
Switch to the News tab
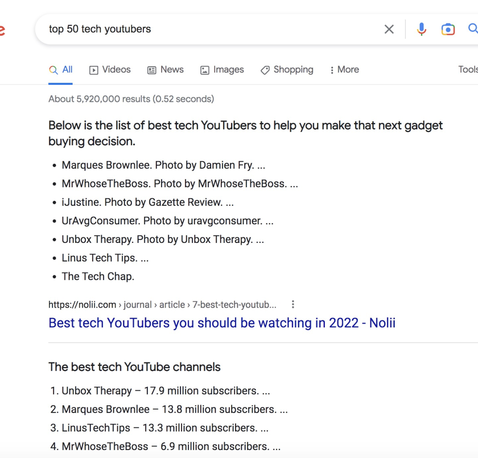coord(166,70)
